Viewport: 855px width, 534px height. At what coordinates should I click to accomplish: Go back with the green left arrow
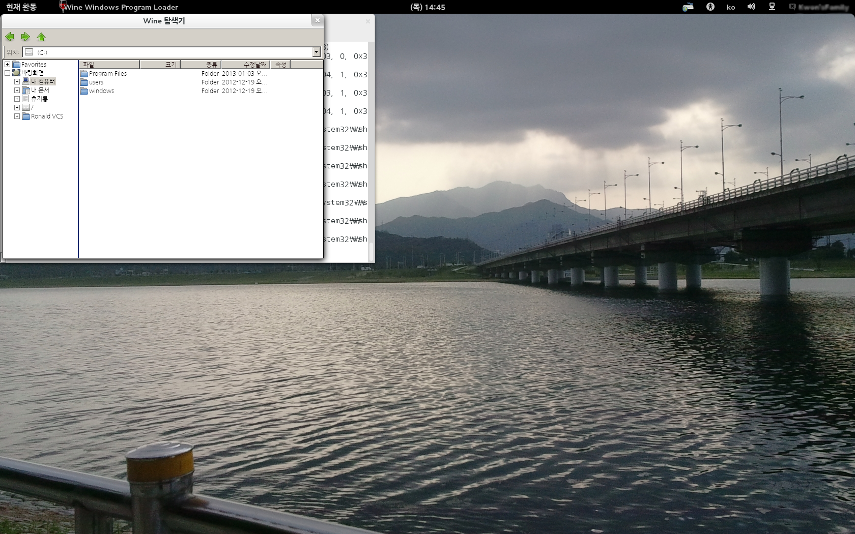[10, 37]
